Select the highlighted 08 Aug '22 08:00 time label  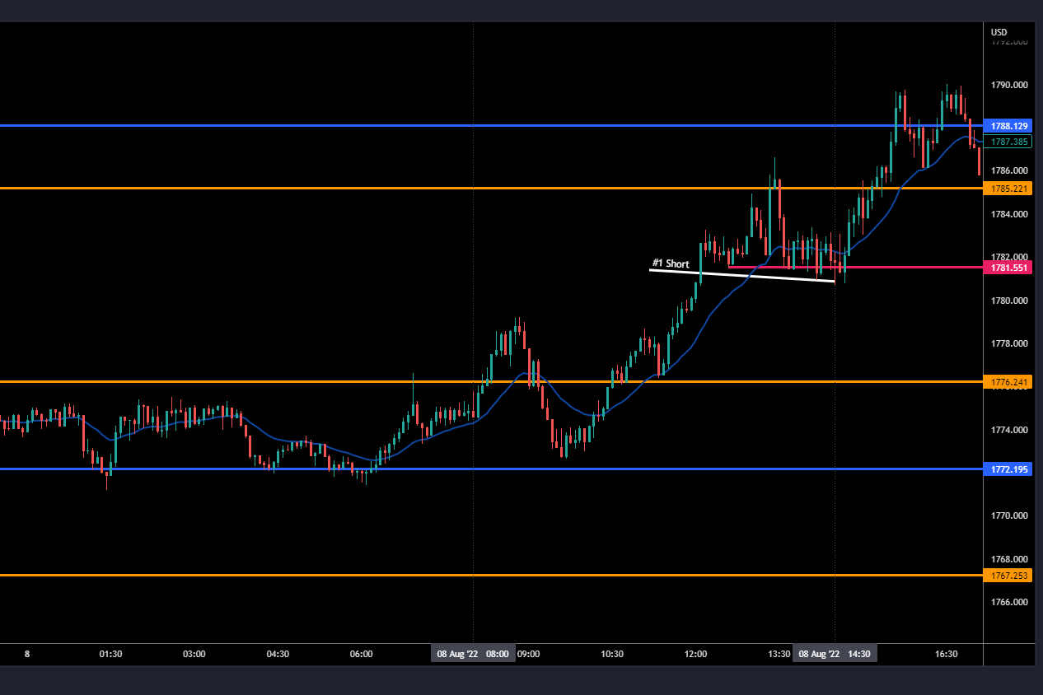(472, 654)
